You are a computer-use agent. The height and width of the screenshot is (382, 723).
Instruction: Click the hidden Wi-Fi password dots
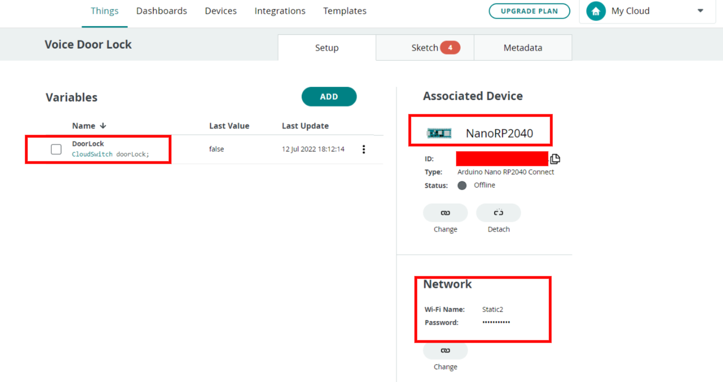[x=496, y=322]
